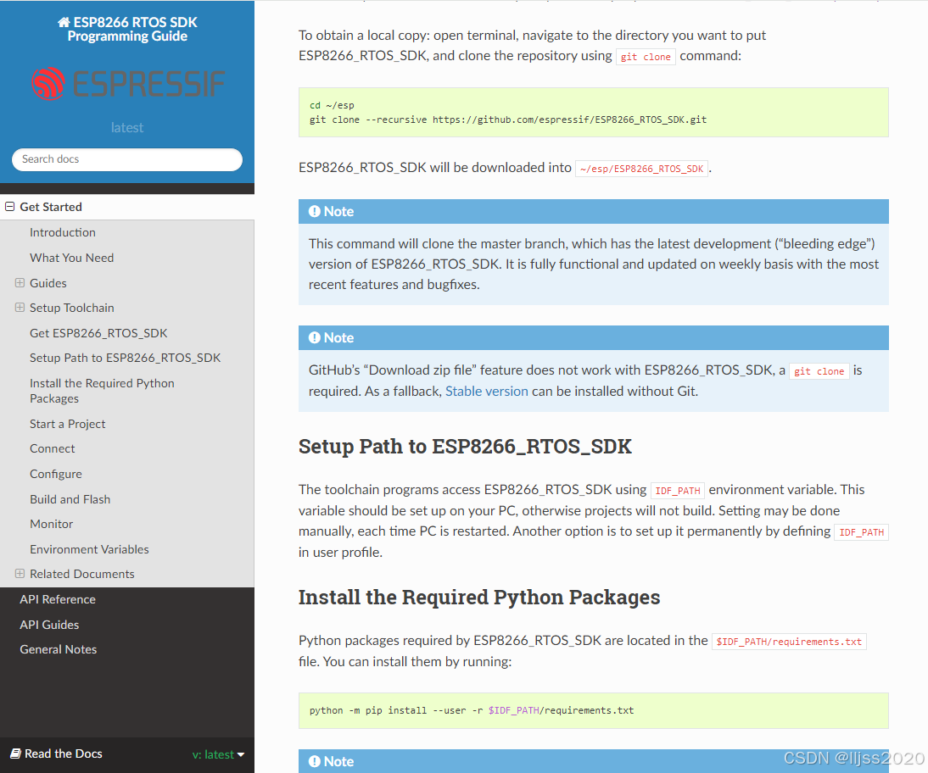Click the 'latest' version text under logo
The width and height of the screenshot is (928, 773).
(x=127, y=128)
